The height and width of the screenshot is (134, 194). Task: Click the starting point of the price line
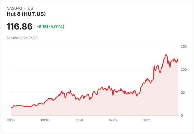tap(12, 107)
